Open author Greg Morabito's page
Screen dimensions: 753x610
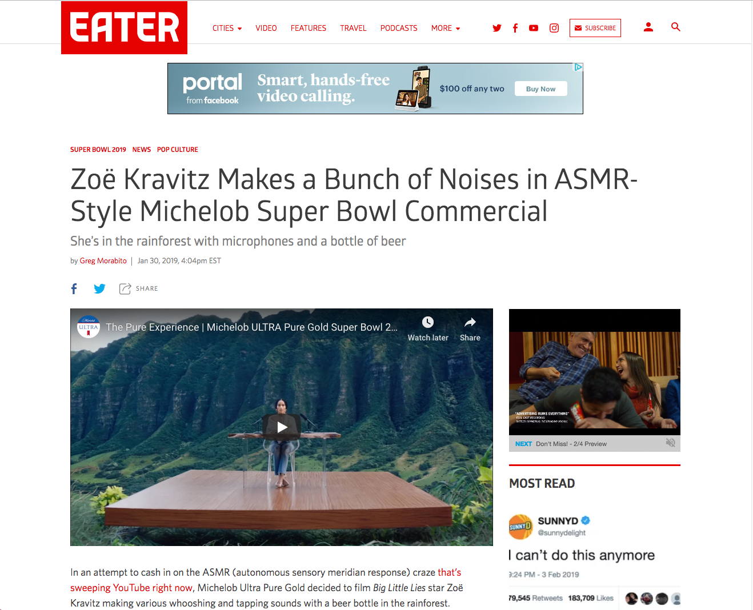click(x=103, y=260)
